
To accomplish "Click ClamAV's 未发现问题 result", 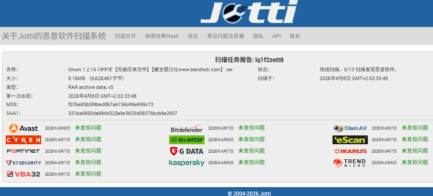I will pos(415,128).
